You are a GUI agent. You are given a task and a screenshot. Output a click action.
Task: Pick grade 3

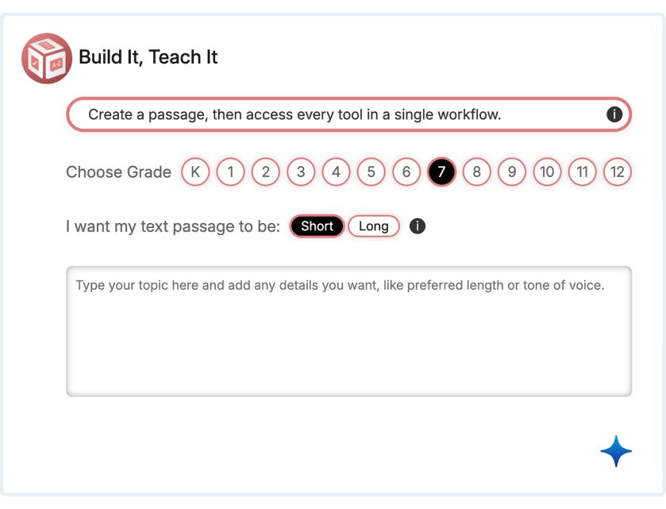click(x=301, y=172)
